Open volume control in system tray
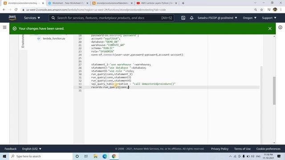The height and width of the screenshot is (160, 285). (x=252, y=156)
